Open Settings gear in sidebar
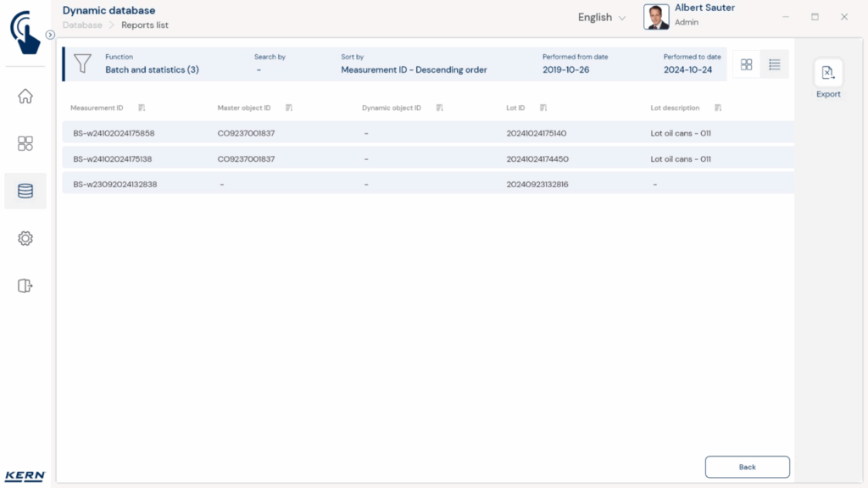The image size is (868, 488). (x=25, y=239)
